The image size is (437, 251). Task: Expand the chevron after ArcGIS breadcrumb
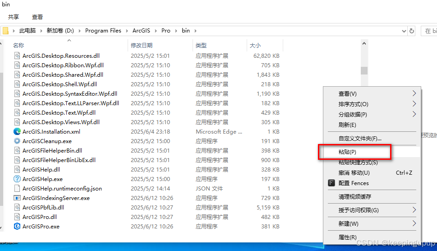(156, 31)
